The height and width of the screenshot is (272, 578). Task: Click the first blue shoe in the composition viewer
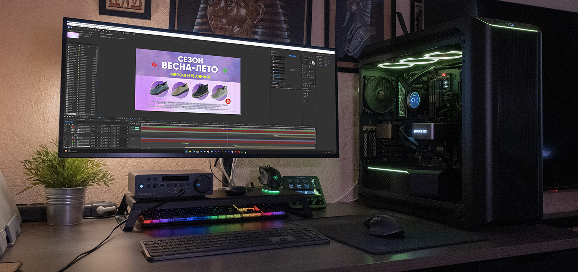[159, 88]
